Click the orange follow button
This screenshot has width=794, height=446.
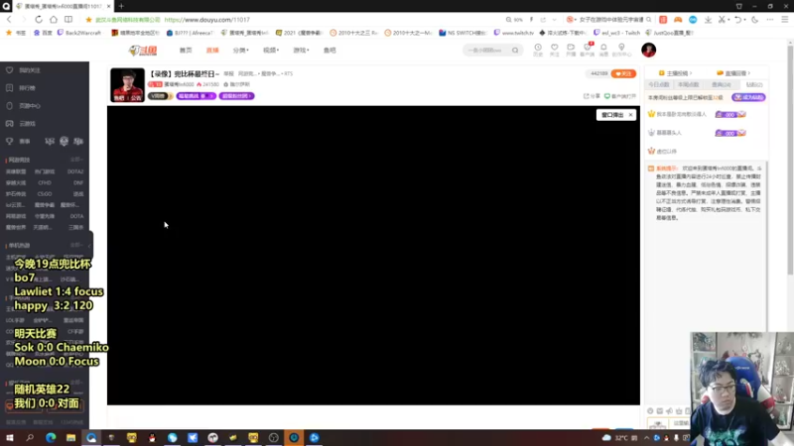click(623, 73)
